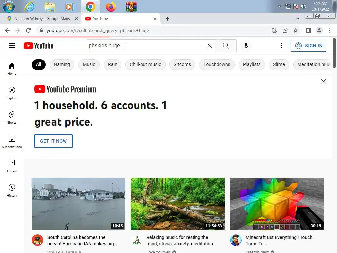Clear the search query with the X
This screenshot has height=253, width=337.
coord(210,45)
